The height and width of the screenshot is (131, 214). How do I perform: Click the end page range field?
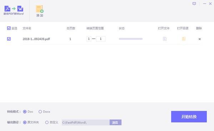click(x=101, y=39)
